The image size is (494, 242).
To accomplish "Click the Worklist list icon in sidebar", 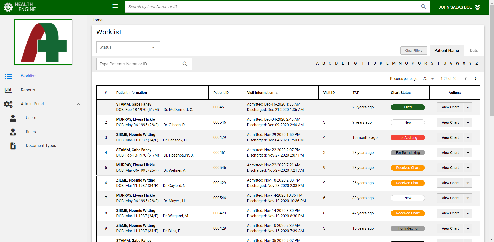I will [x=8, y=76].
